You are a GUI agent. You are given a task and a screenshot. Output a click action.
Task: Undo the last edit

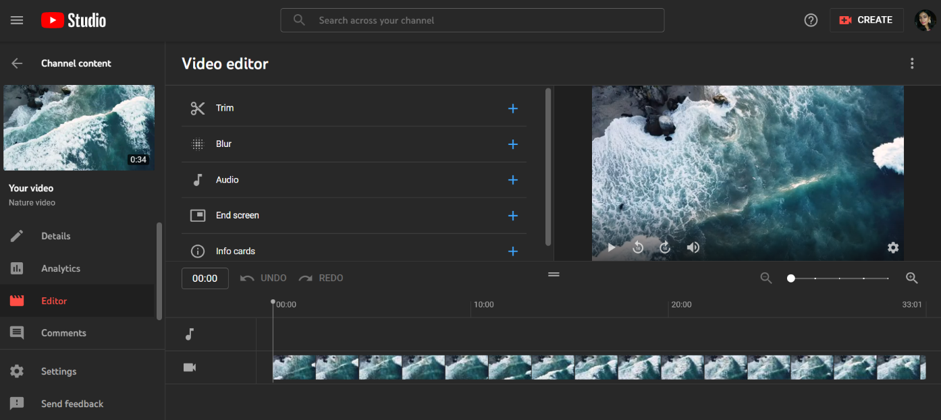coord(263,278)
